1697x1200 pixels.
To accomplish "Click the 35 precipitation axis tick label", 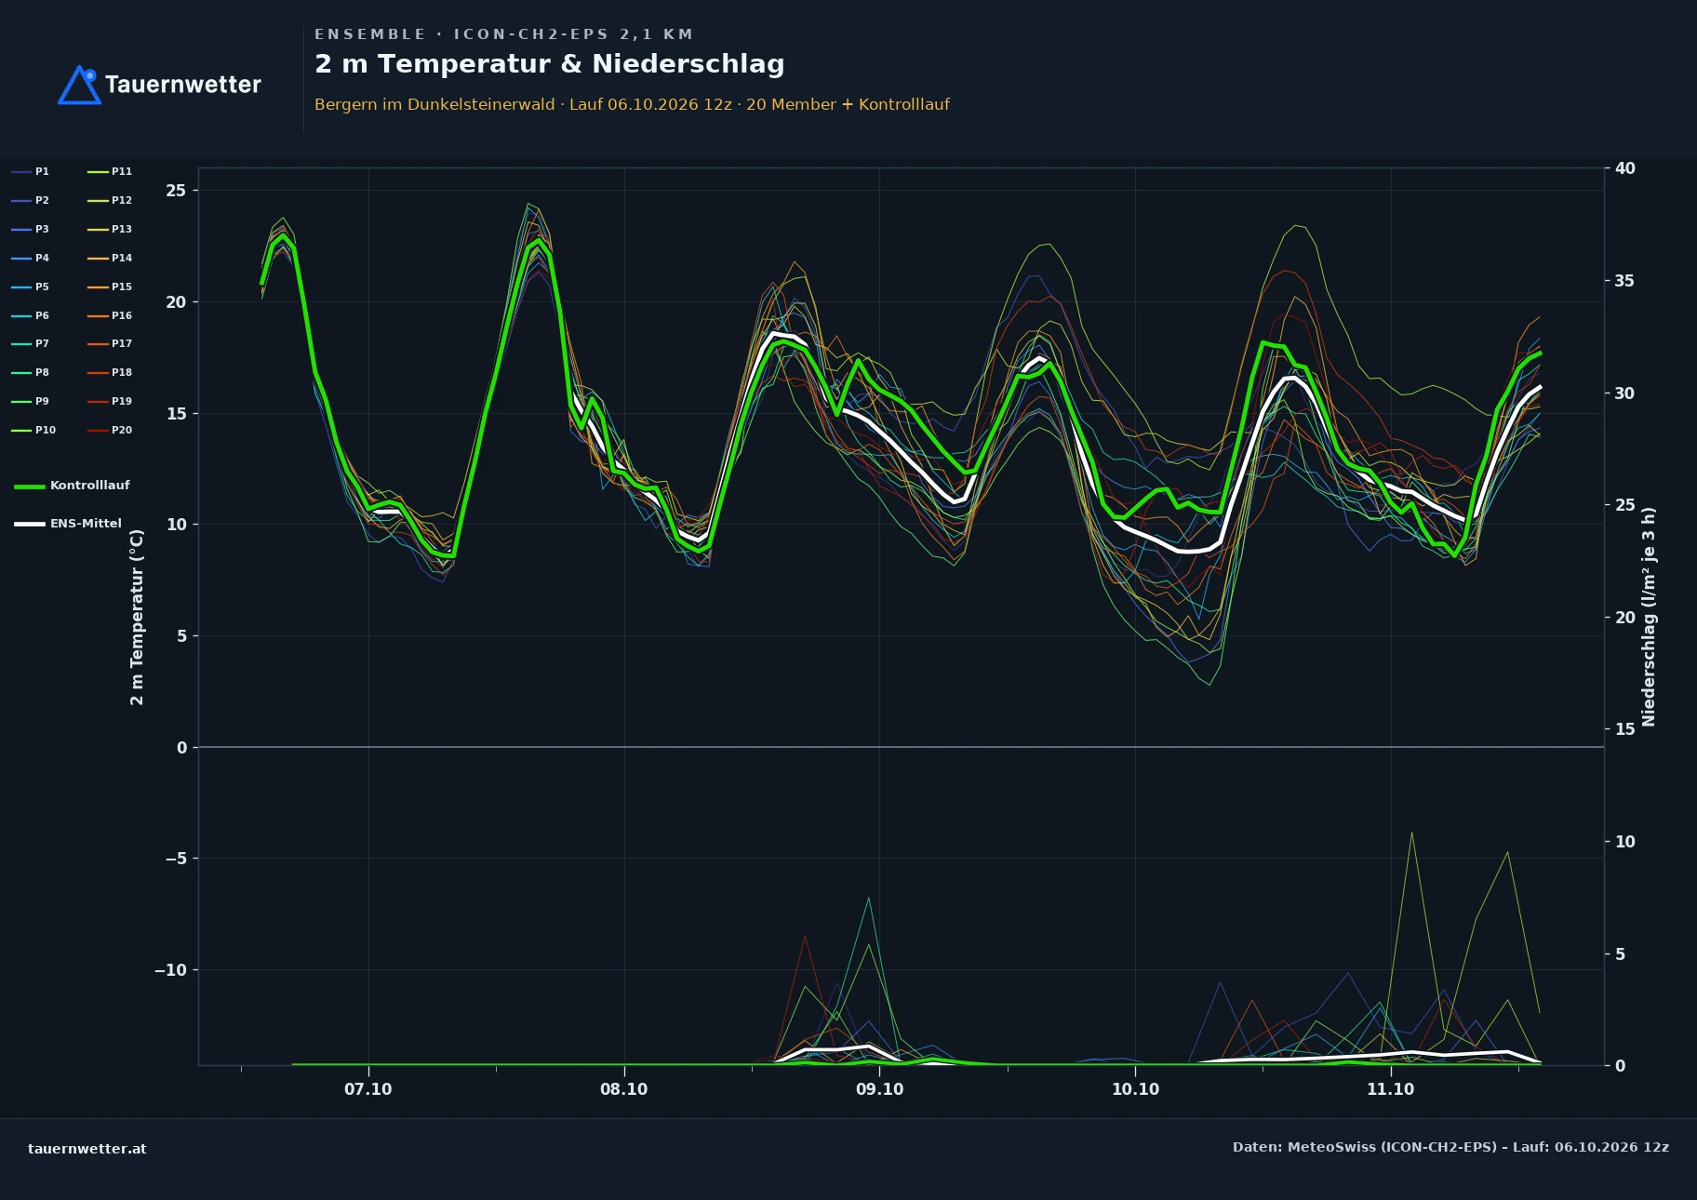I will coord(1625,281).
